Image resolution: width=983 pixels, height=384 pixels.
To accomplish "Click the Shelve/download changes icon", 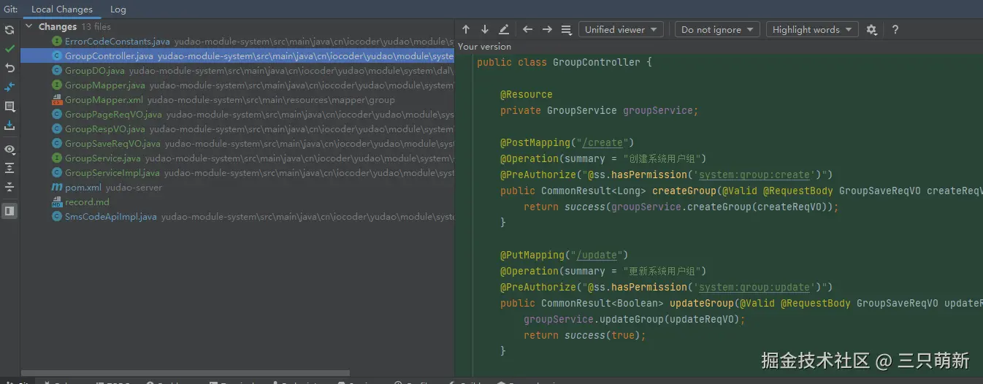I will pos(9,126).
